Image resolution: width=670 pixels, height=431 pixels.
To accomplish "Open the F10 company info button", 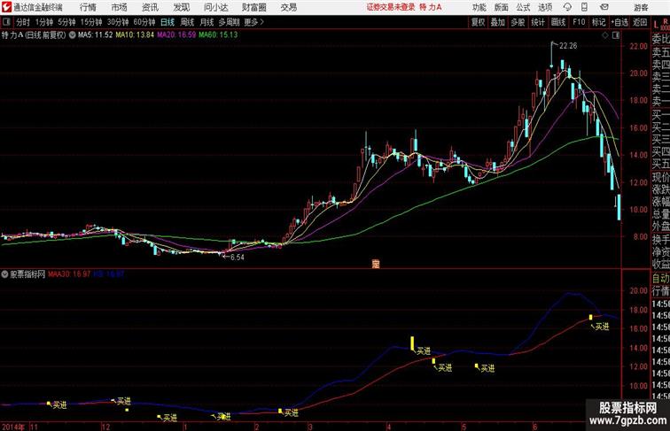I will (579, 22).
